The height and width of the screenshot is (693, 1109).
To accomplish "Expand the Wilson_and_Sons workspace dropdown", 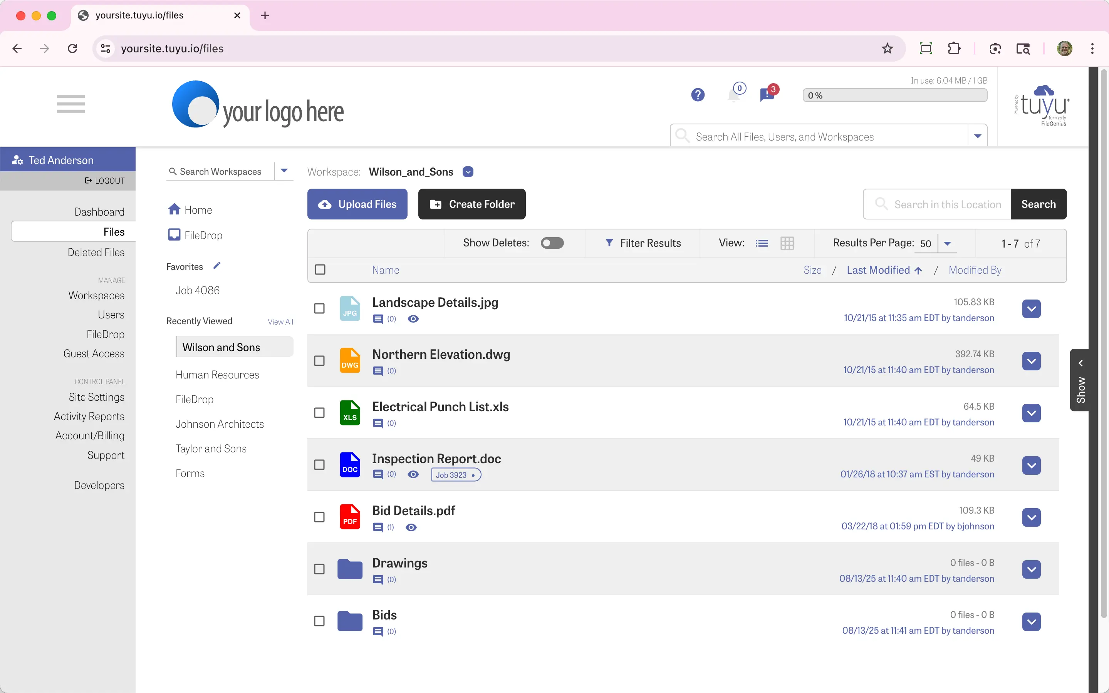I will (x=467, y=172).
